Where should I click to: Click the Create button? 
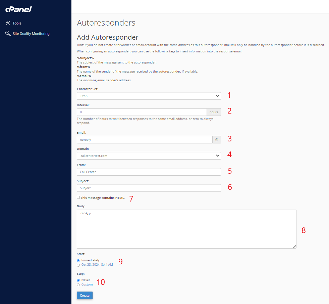85,296
